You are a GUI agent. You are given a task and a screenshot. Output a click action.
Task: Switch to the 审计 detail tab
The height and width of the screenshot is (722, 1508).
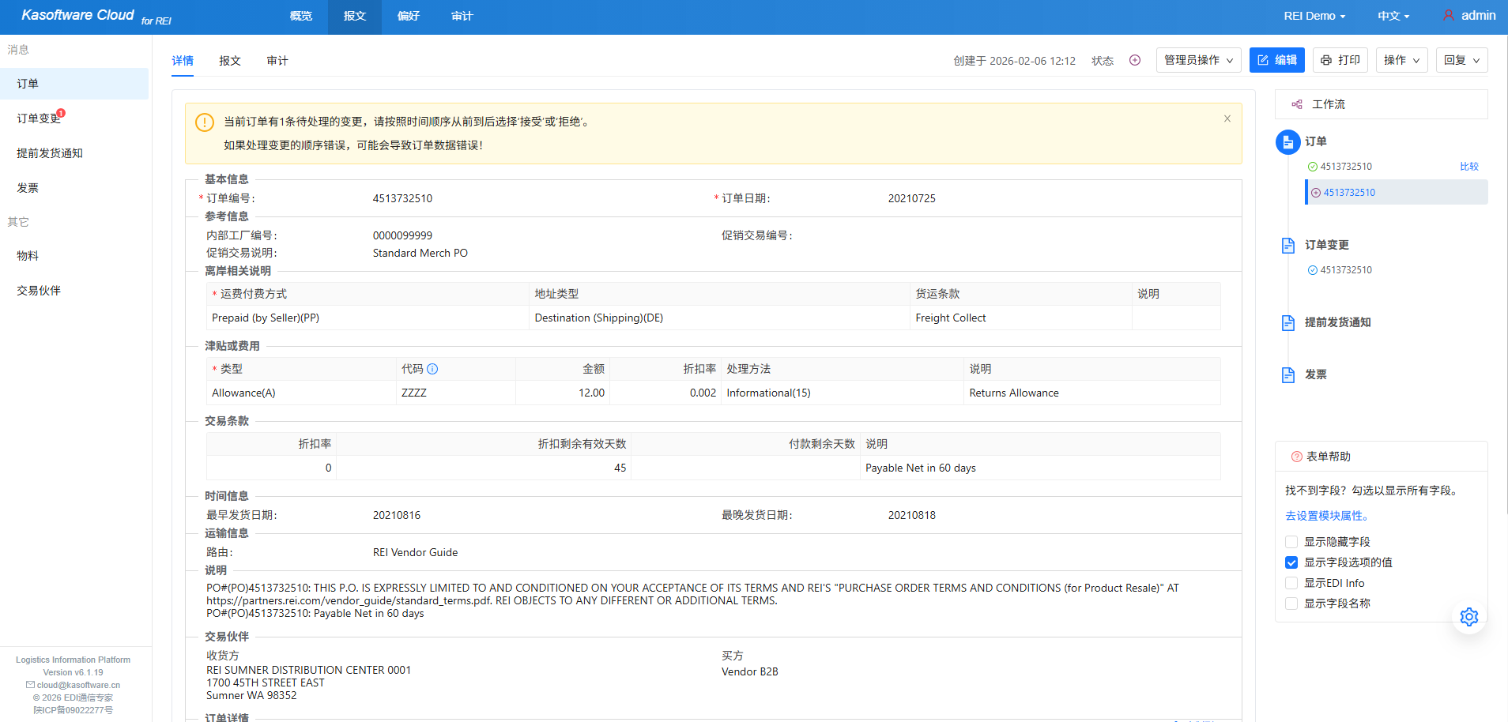point(277,61)
